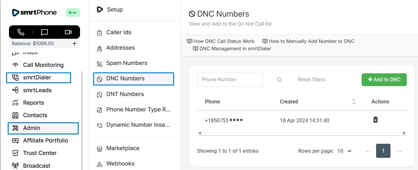Expand the Rows per page dropdown
The height and width of the screenshot is (170, 418).
click(x=344, y=151)
